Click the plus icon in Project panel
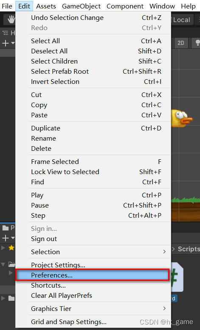The height and width of the screenshot is (330, 200). click(5, 238)
